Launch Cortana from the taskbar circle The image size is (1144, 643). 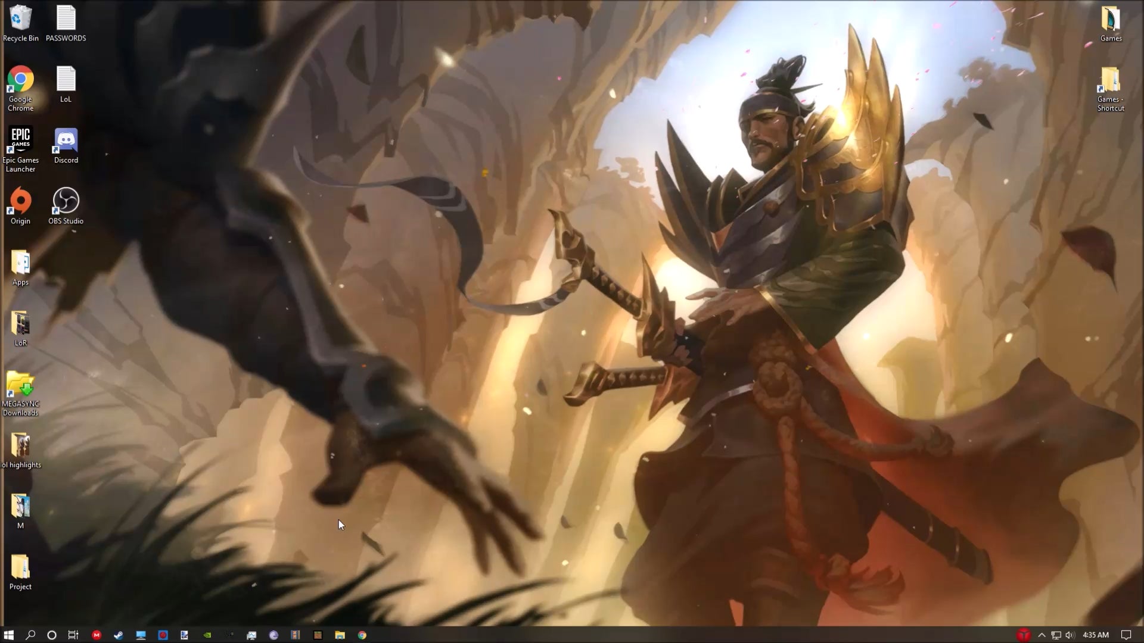[x=52, y=635]
